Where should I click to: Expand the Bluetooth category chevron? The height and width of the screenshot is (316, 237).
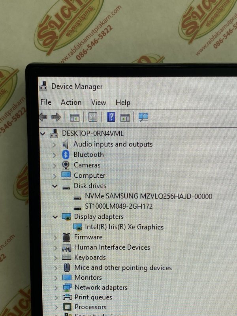pos(54,155)
